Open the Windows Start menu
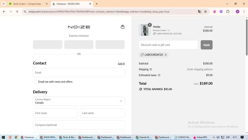Screen dimensions: 248x140 click(3, 137)
